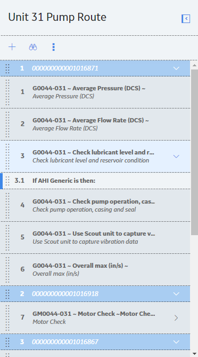Image resolution: width=198 pixels, height=357 pixels.
Task: Expand Motor Check item arrow
Action: point(176,318)
